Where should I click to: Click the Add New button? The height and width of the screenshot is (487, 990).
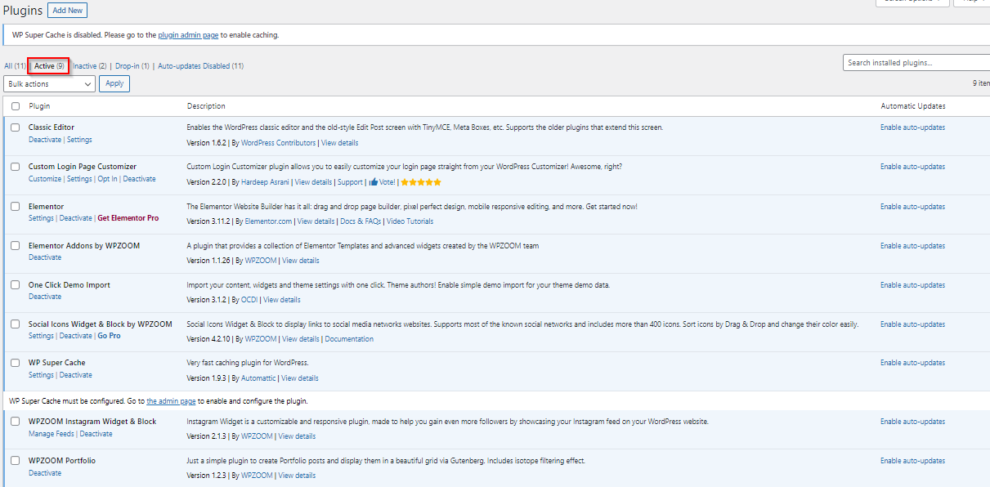68,11
